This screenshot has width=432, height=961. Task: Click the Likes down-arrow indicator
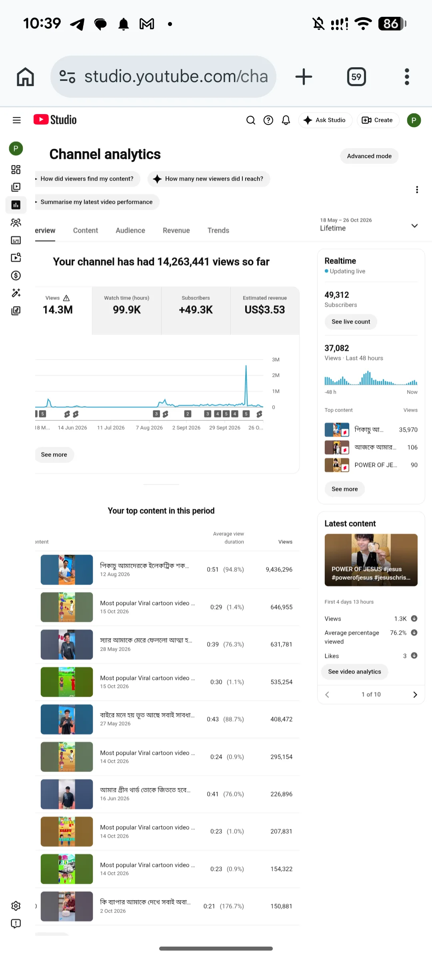(x=414, y=656)
